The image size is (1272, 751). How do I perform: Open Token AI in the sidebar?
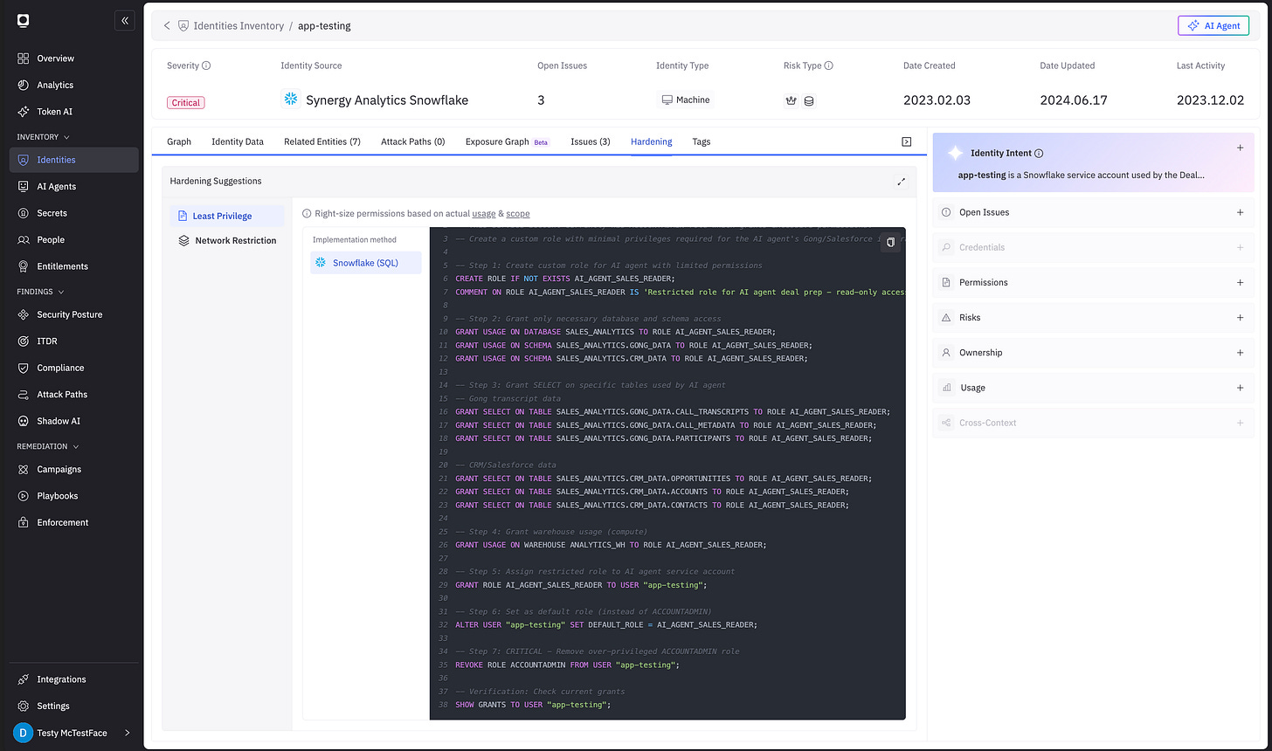pos(74,112)
